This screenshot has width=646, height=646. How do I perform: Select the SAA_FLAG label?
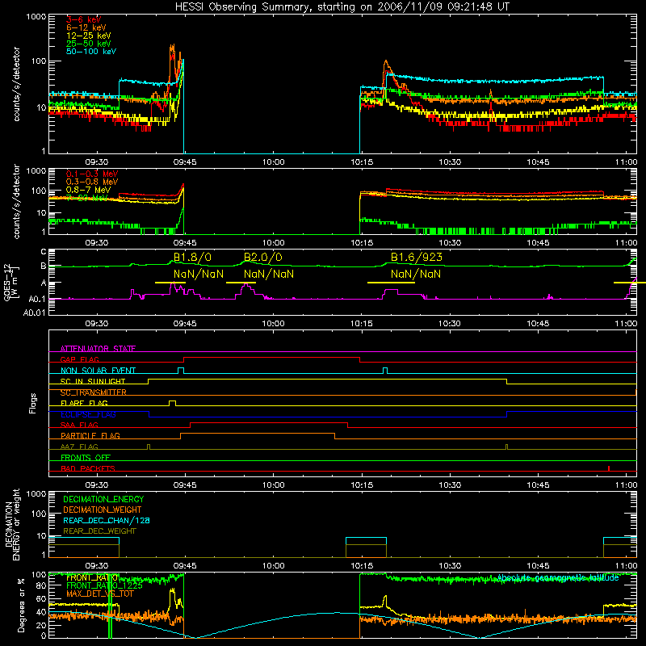79,426
